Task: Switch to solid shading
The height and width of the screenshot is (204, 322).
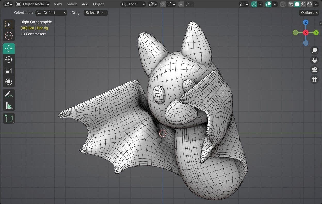Action: [x=297, y=4]
